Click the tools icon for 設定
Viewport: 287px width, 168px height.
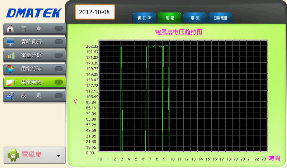tap(10, 96)
